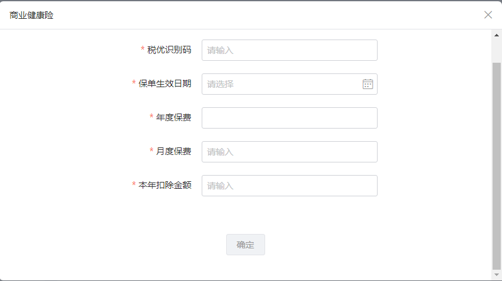The width and height of the screenshot is (502, 281).
Task: Click the 月度保费 field label
Action: (173, 152)
